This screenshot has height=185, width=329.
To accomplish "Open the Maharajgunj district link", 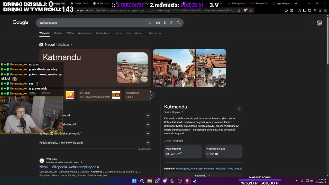I will click(183, 169).
